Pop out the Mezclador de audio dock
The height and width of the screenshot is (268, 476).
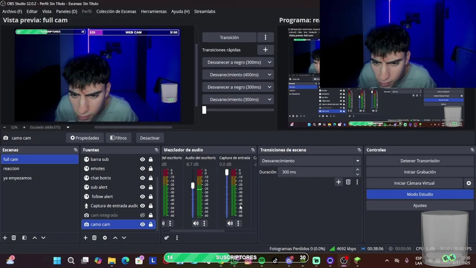253,150
